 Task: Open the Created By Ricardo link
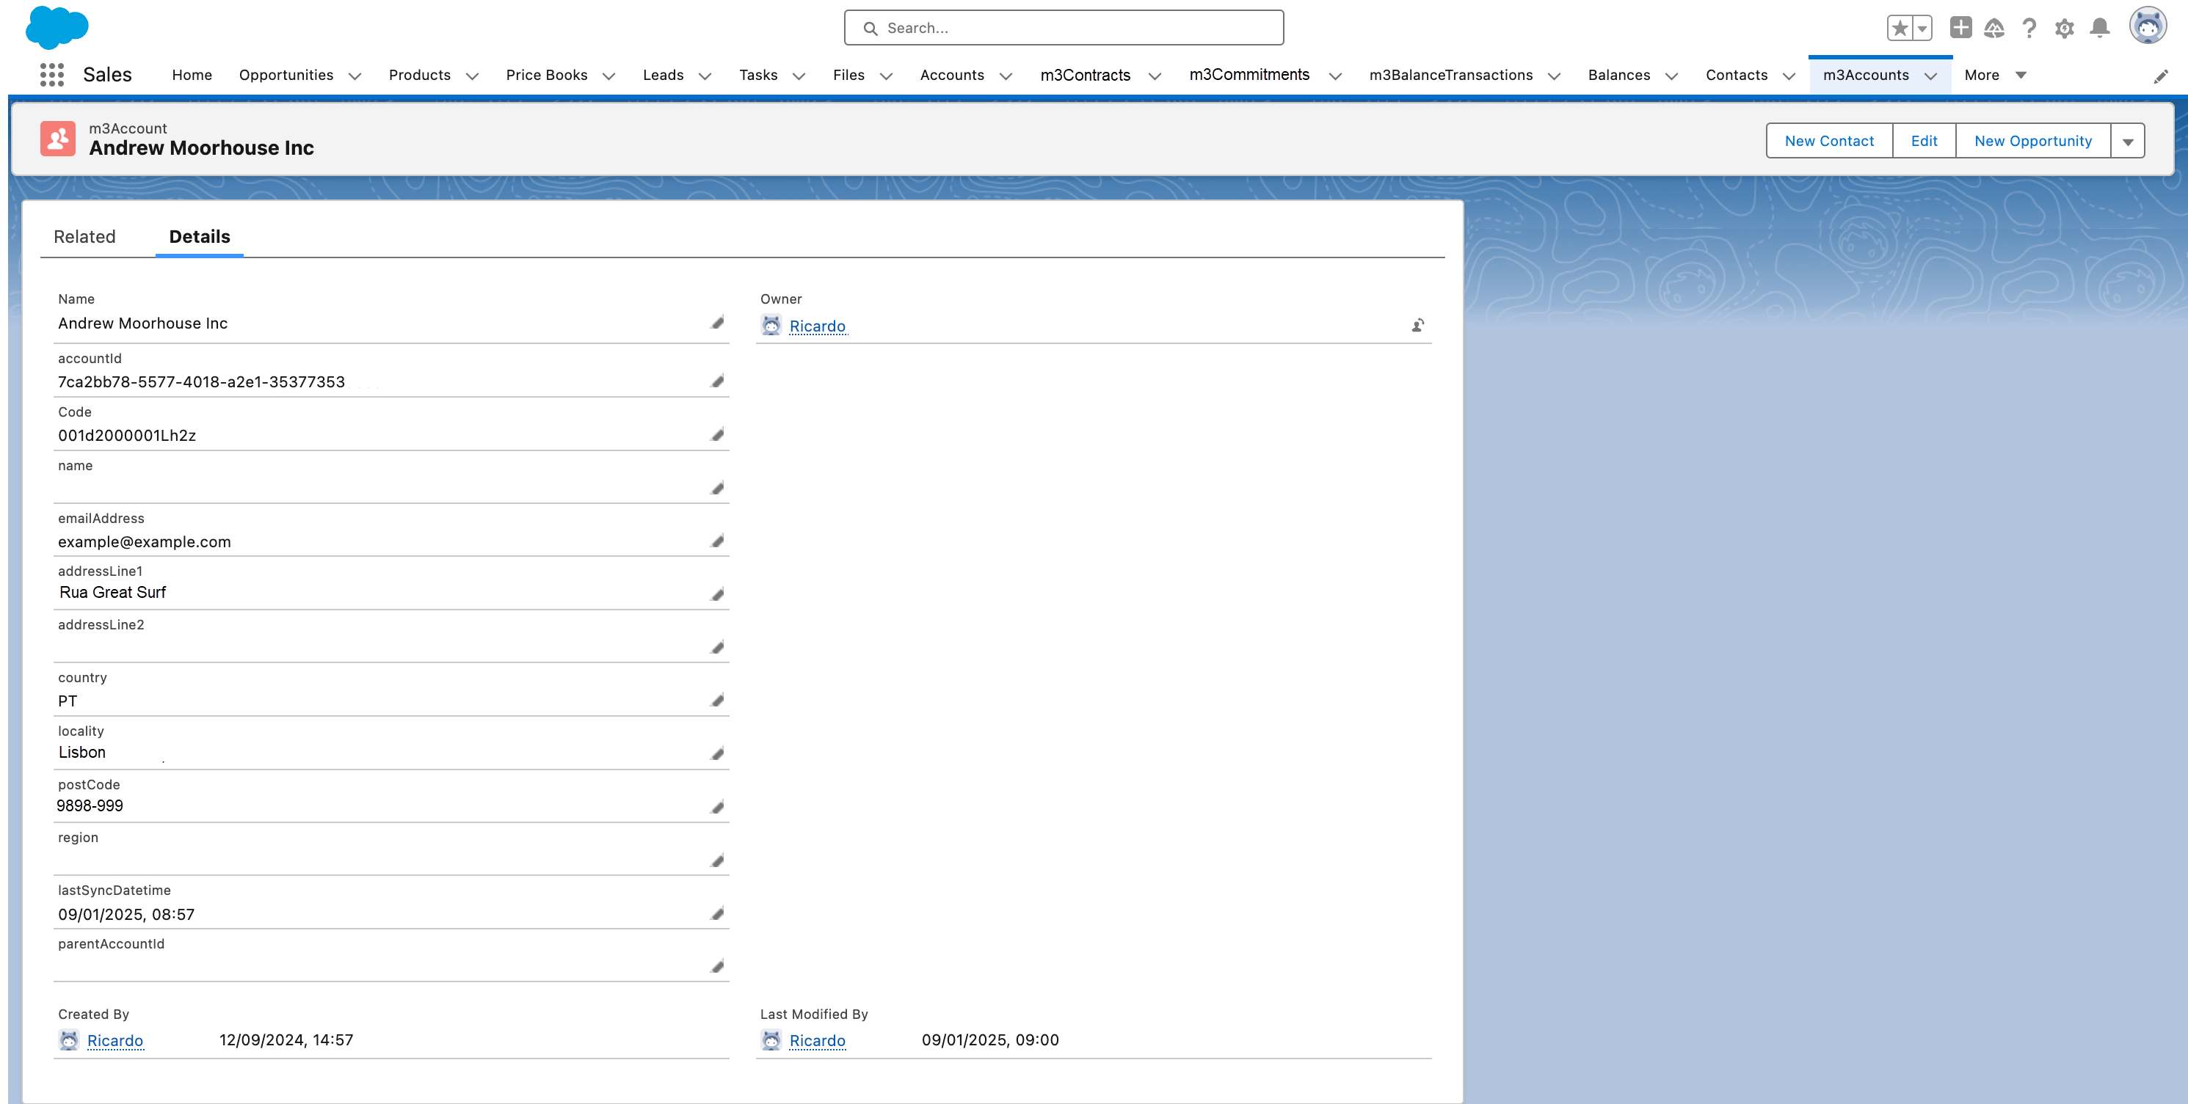pos(115,1040)
